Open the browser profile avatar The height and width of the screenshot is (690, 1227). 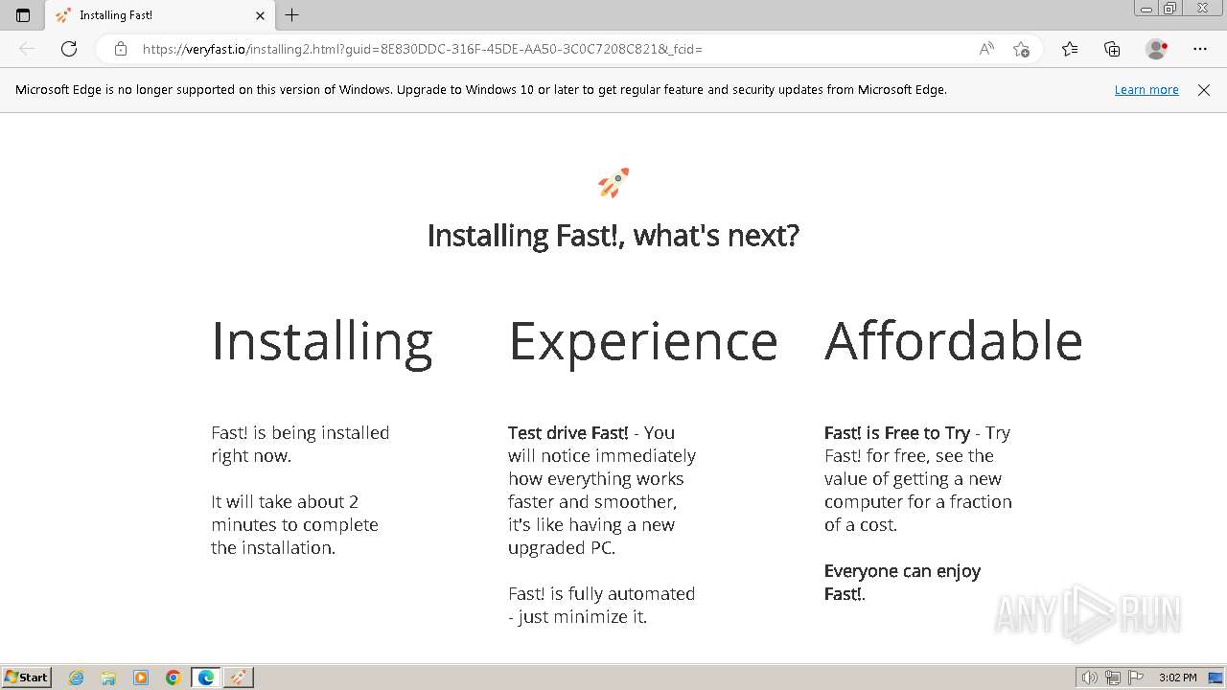coord(1156,49)
